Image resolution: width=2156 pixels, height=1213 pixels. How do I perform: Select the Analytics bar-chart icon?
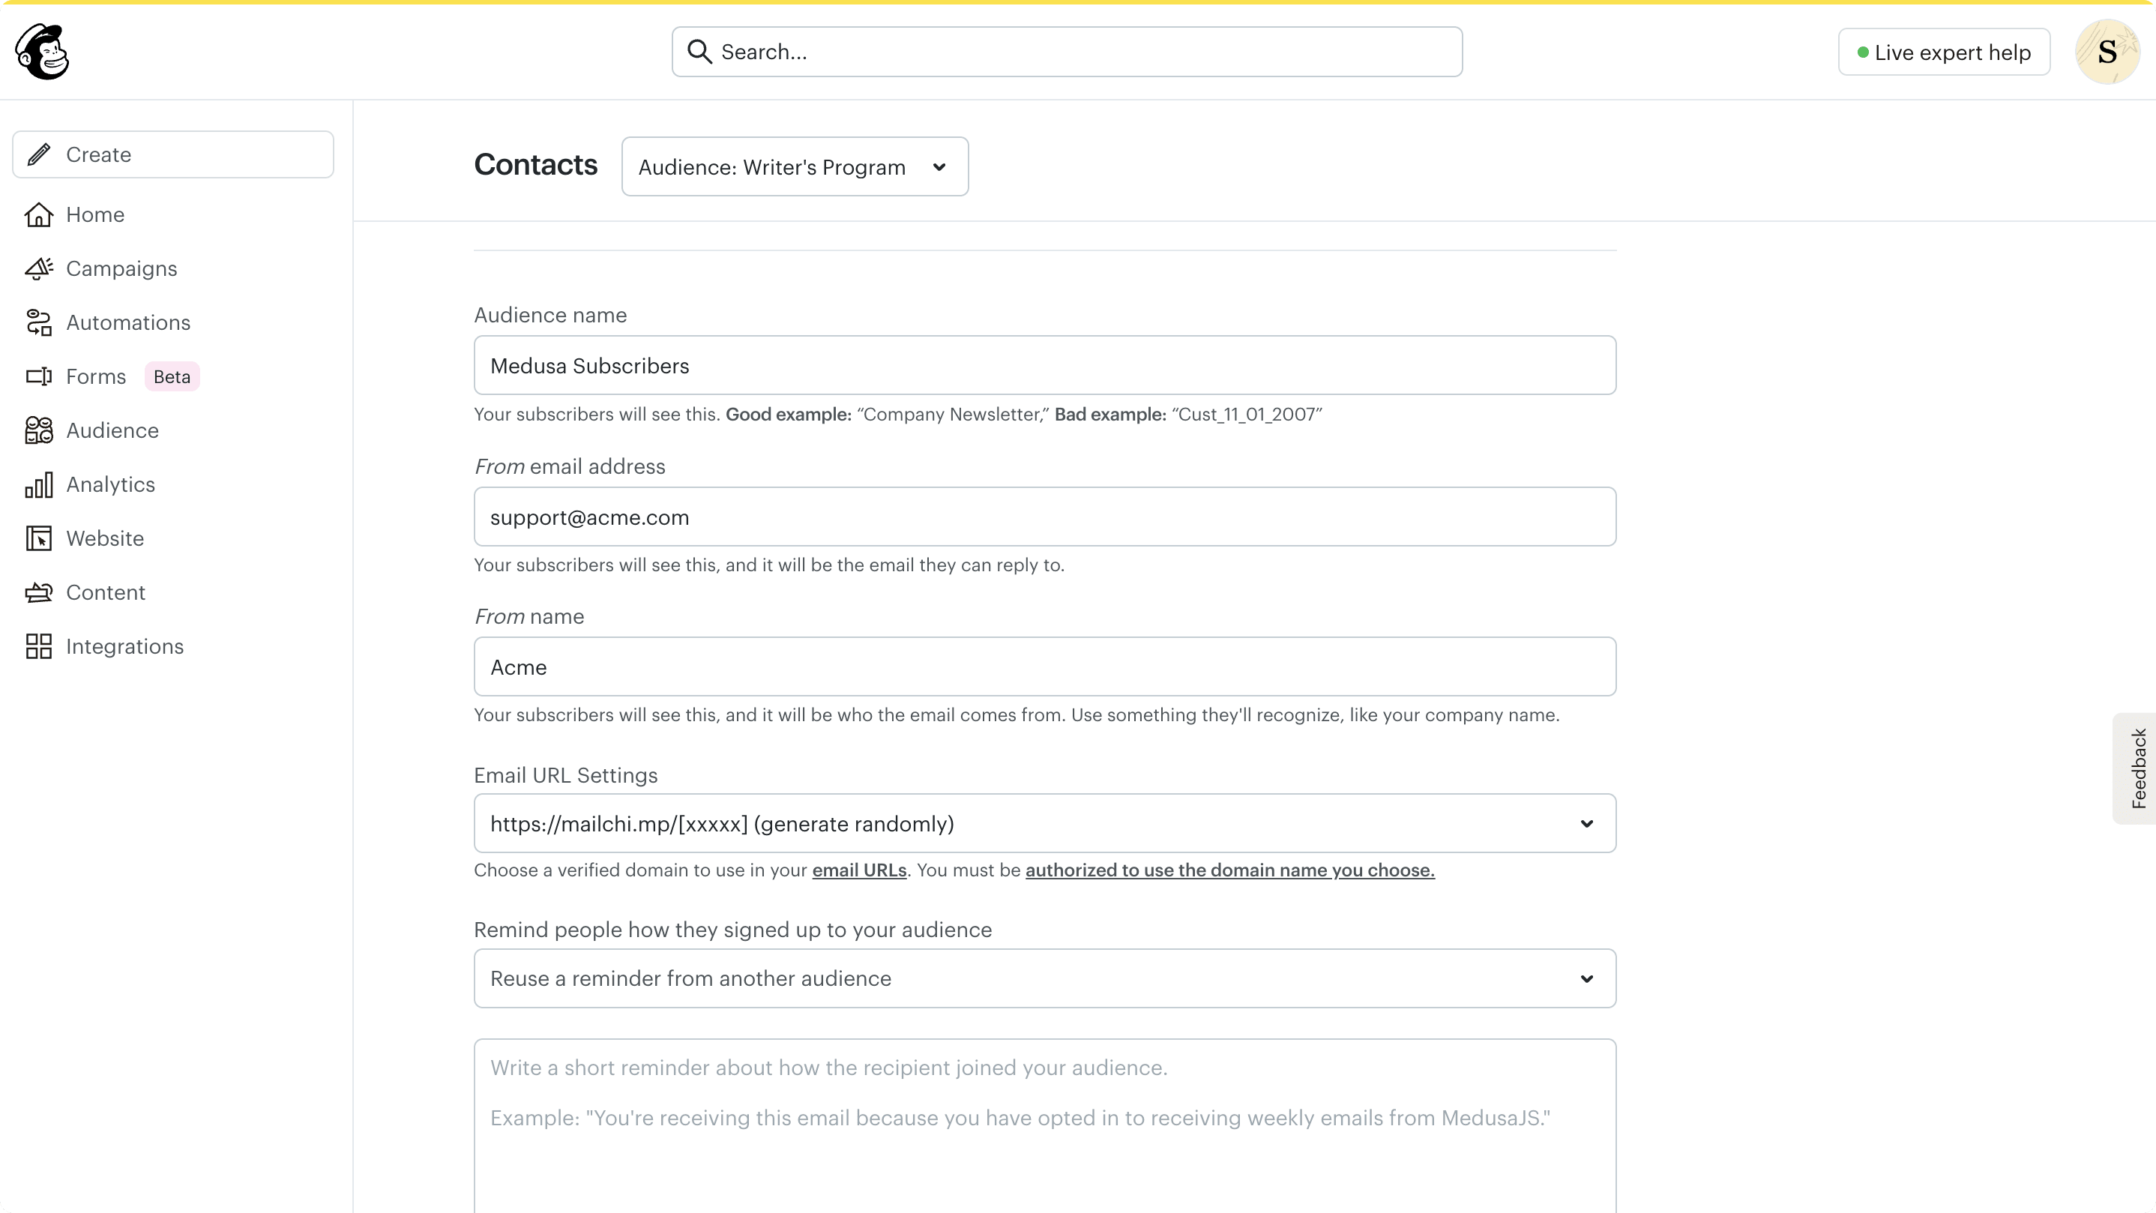[x=38, y=484]
